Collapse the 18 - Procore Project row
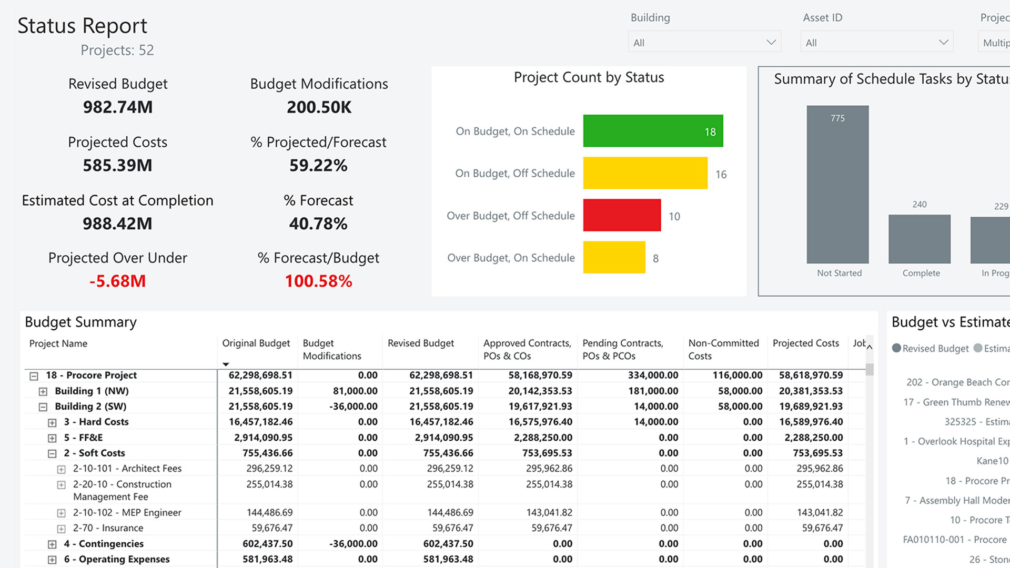Viewport: 1010px width, 568px height. 34,376
